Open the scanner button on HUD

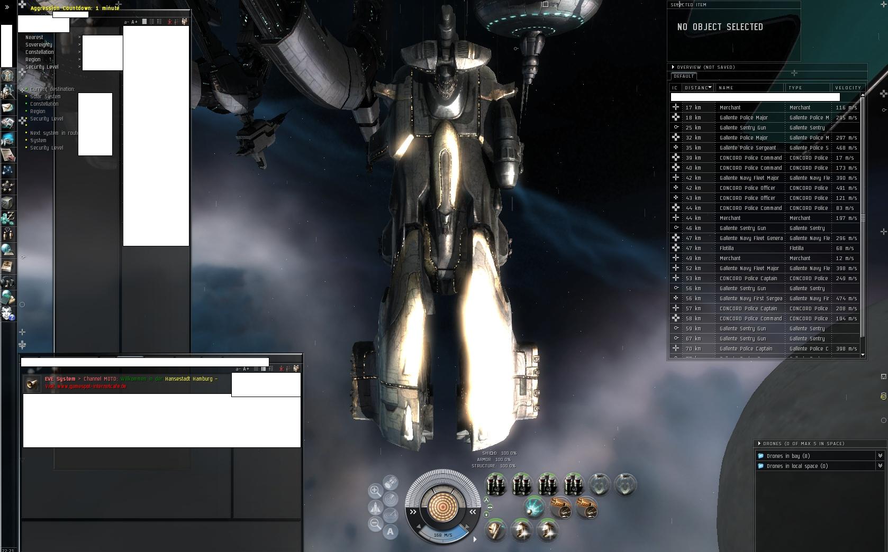[x=391, y=499]
